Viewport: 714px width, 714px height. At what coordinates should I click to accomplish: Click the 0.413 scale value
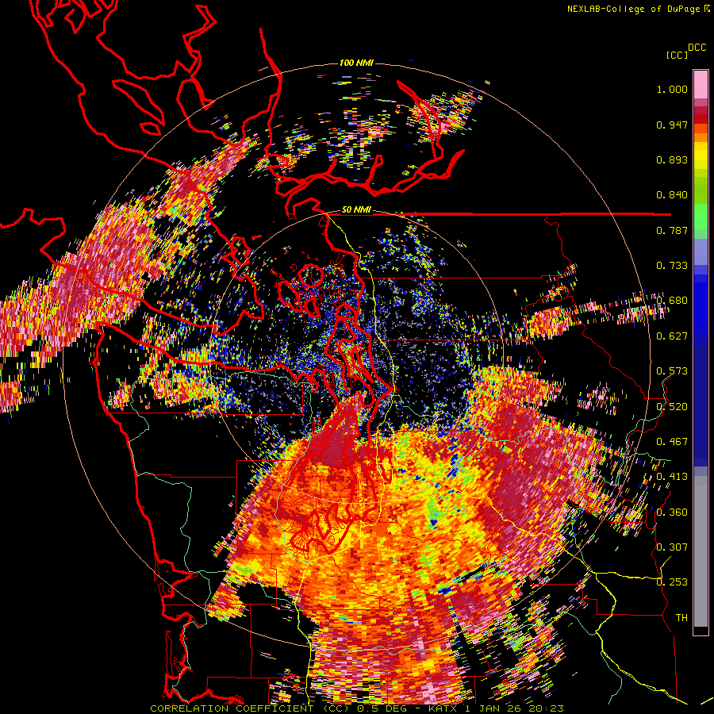(672, 477)
